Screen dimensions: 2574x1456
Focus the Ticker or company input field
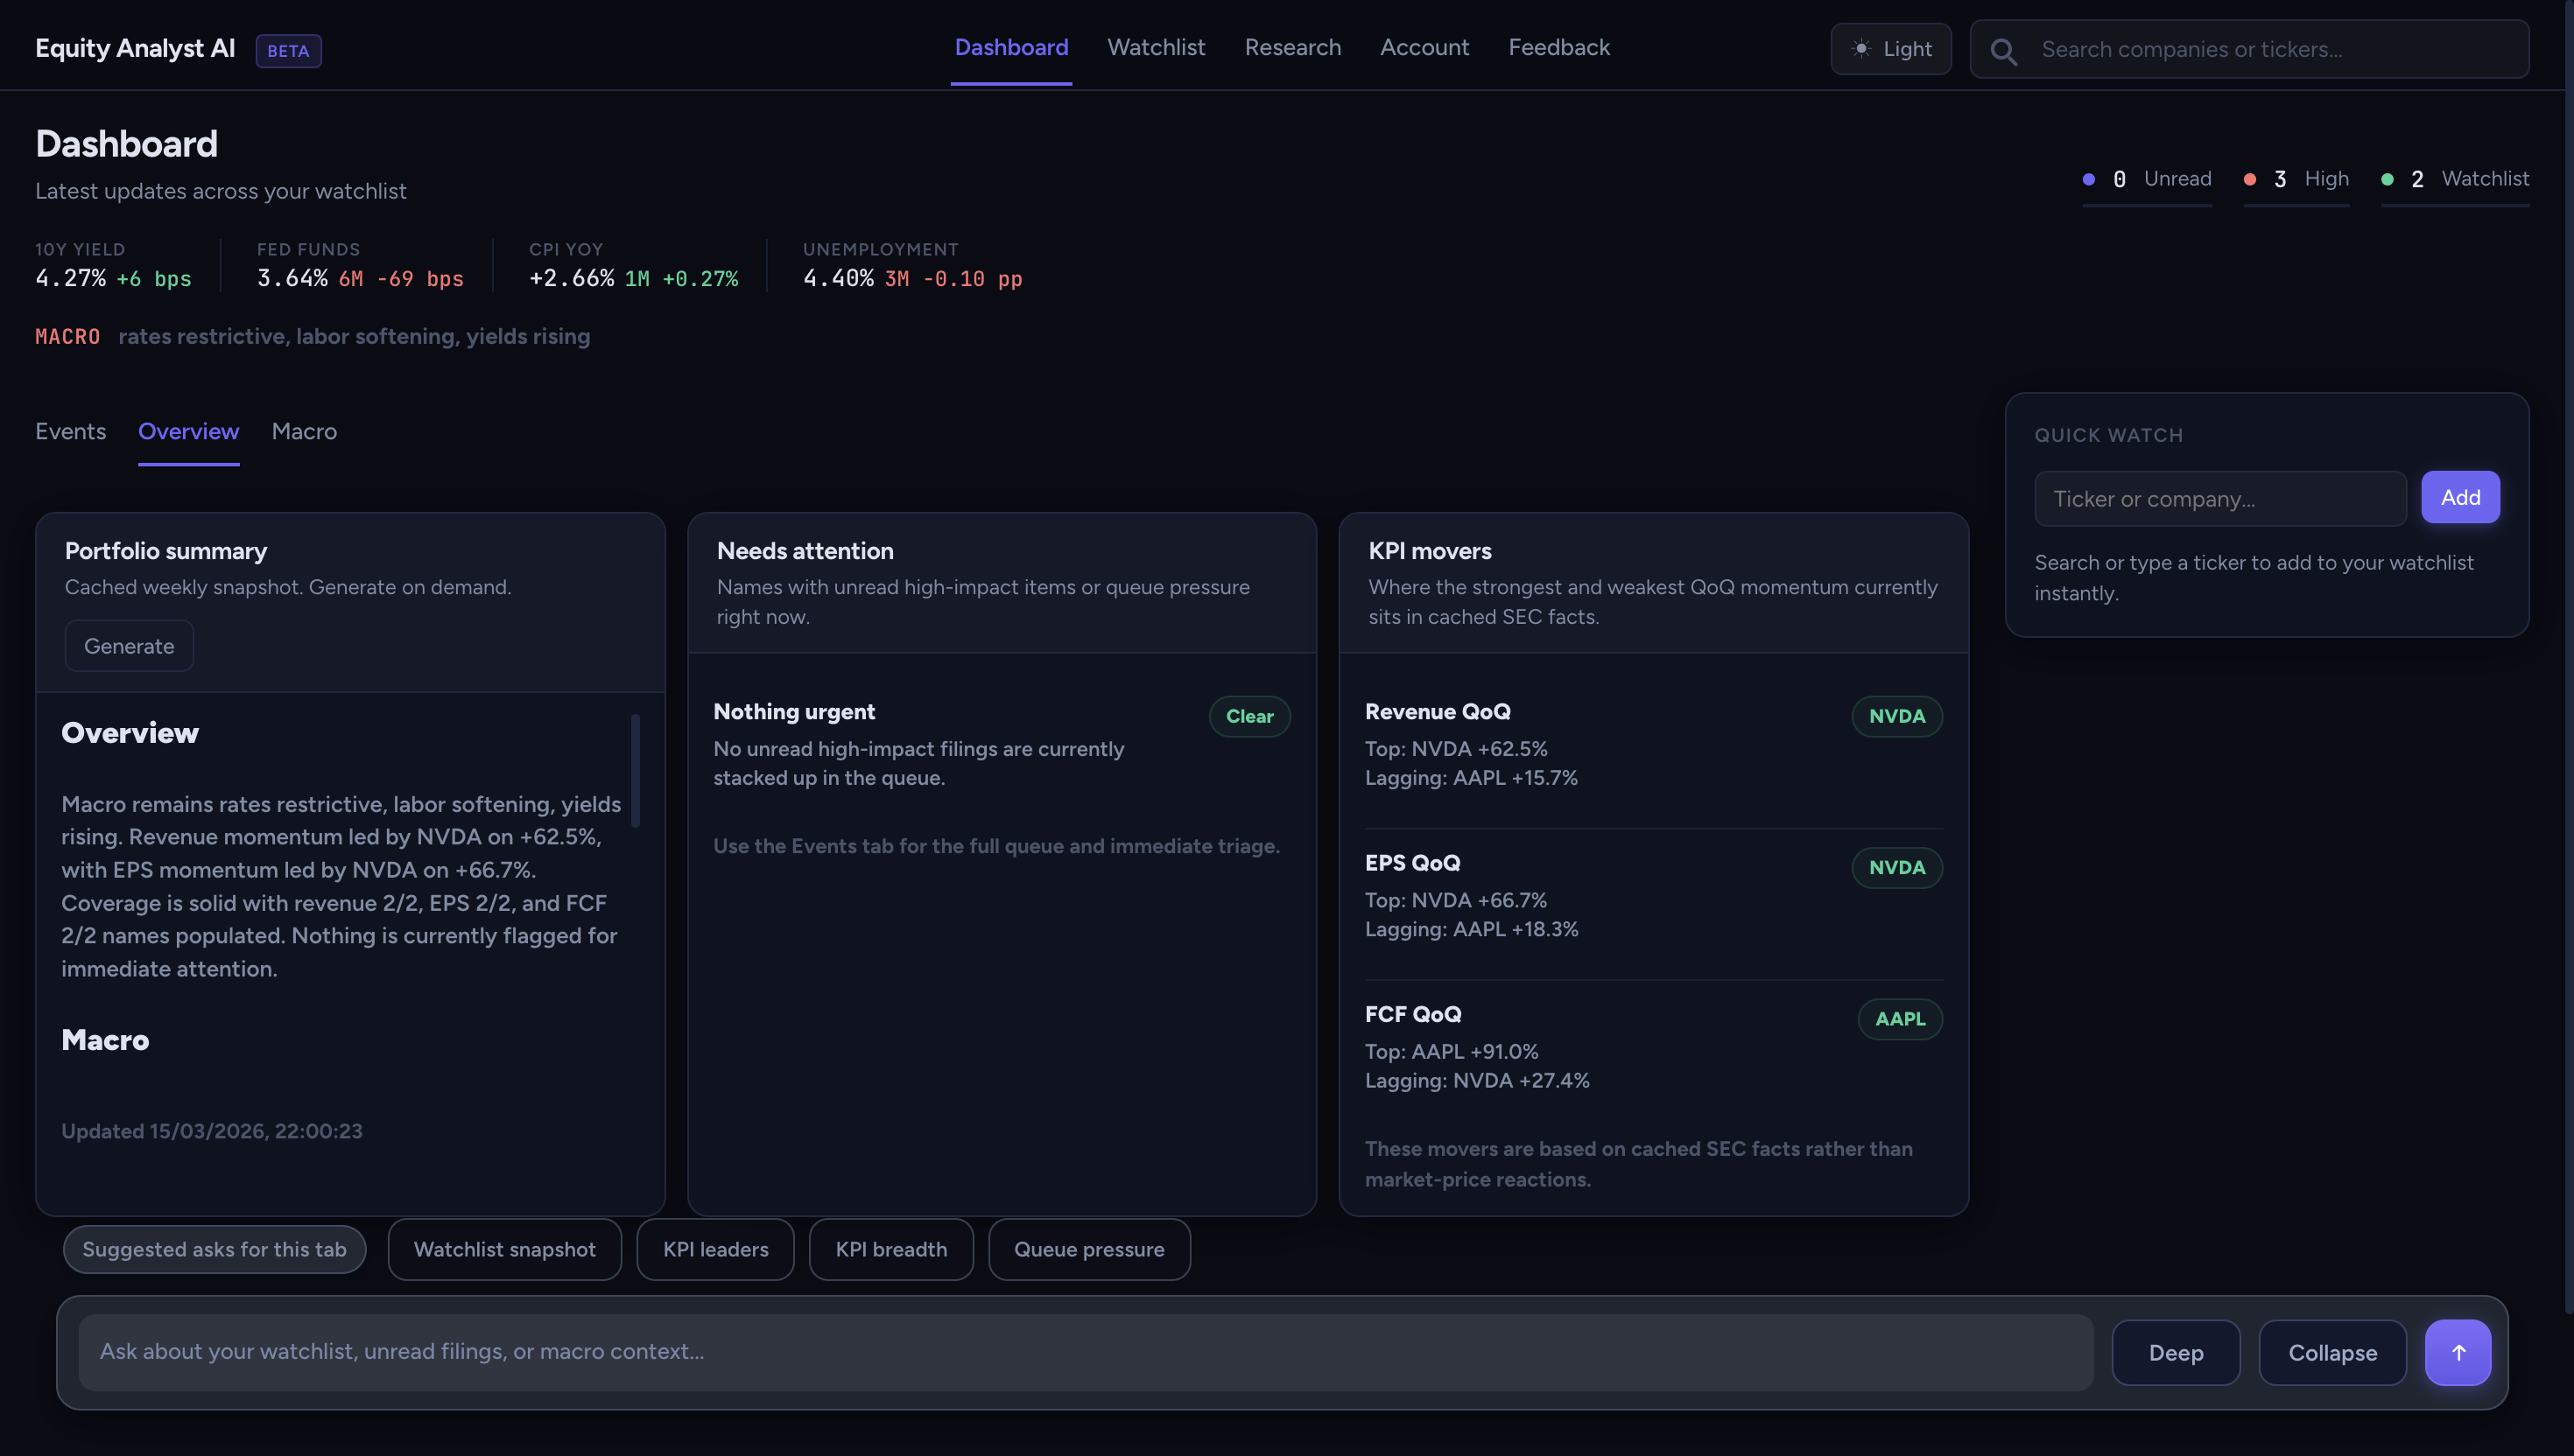click(2219, 498)
